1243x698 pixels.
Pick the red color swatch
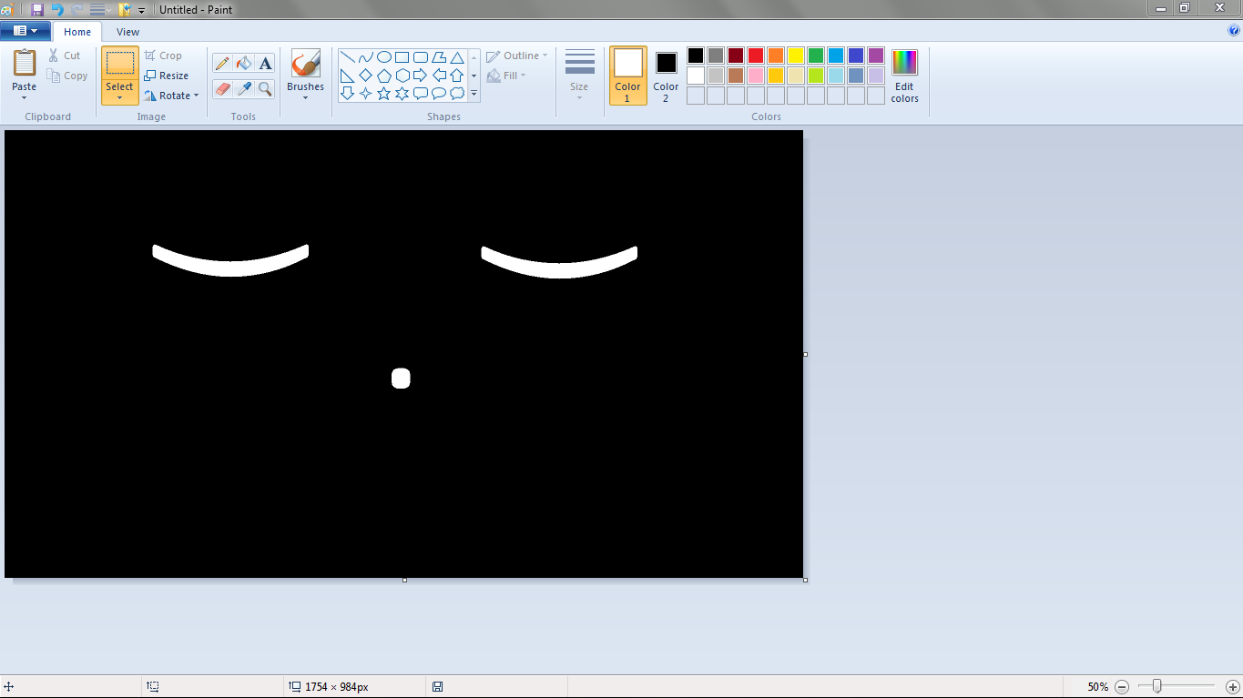click(756, 56)
